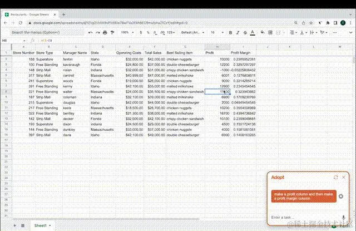
Task: Go back in the browser
Action: tap(6, 23)
